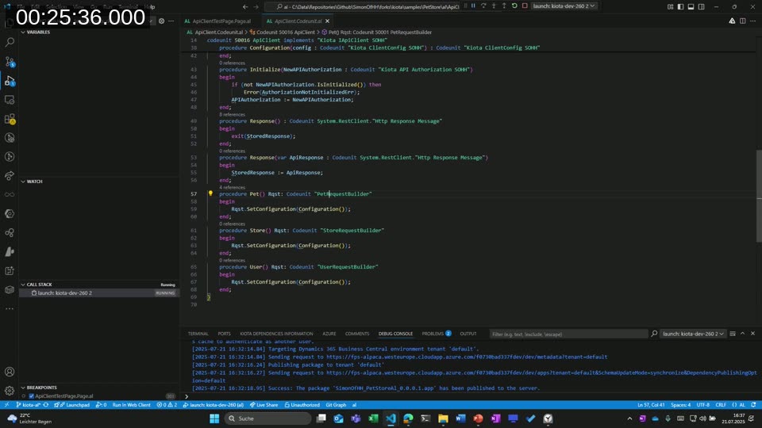
Task: Click the kiota-al branch indicator
Action: tap(29, 405)
